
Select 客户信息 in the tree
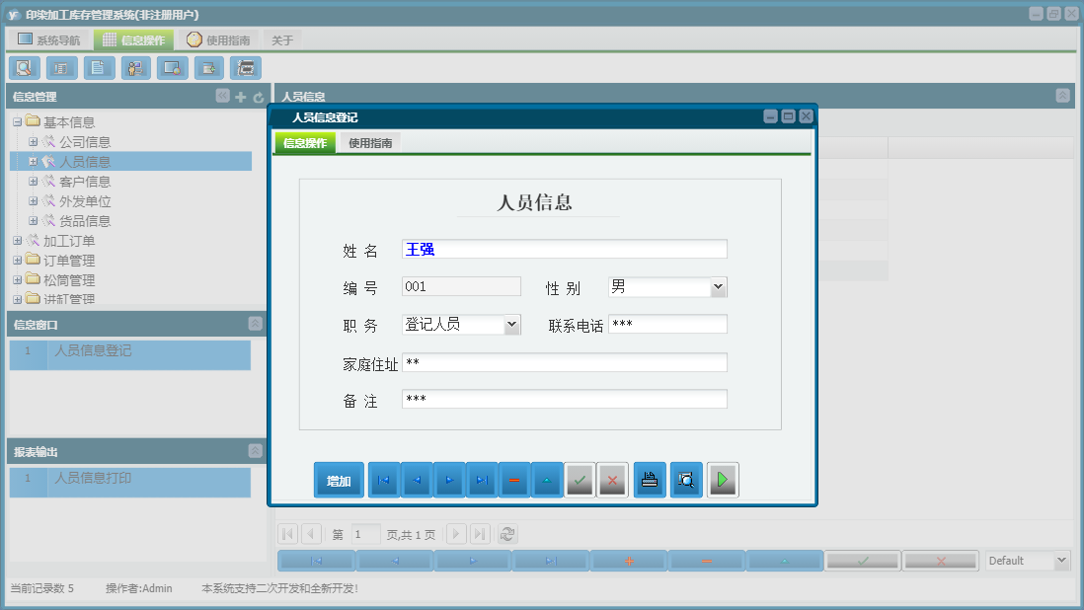[x=85, y=182]
